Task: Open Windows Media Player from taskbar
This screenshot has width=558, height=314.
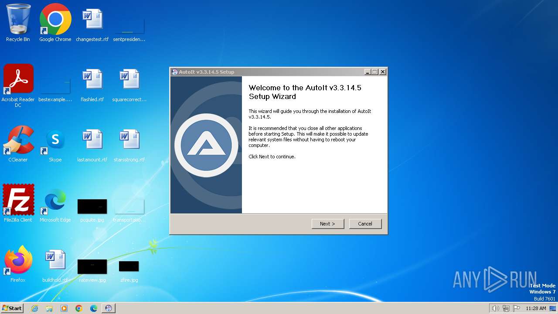Action: click(x=64, y=308)
